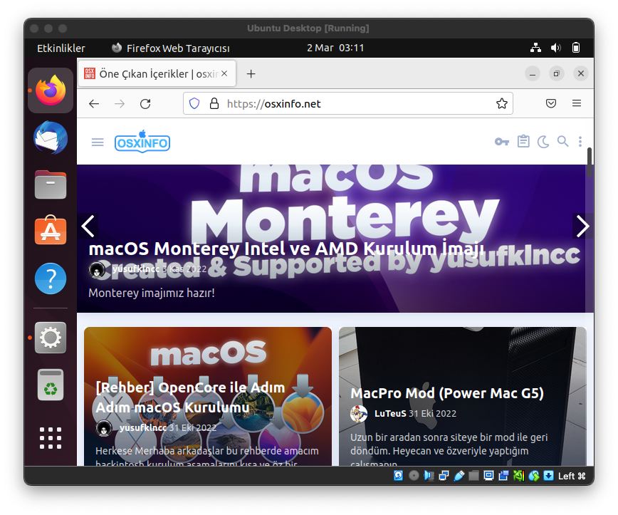Screen dimensions: 618x515
Task: Click the key login icon
Action: coord(501,142)
